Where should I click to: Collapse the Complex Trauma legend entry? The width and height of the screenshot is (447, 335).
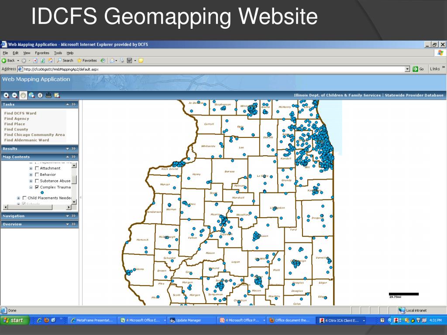31,187
